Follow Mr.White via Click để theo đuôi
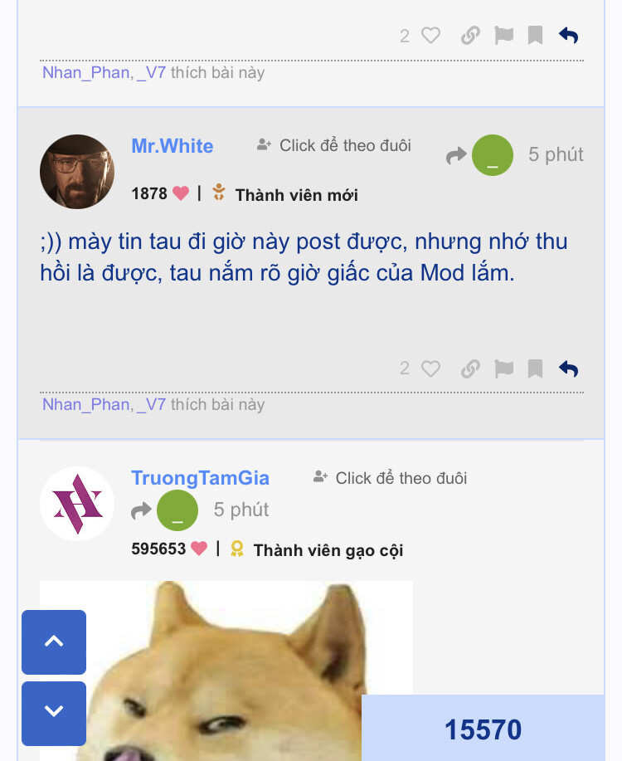Screen dimensions: 622x761 (x=333, y=145)
